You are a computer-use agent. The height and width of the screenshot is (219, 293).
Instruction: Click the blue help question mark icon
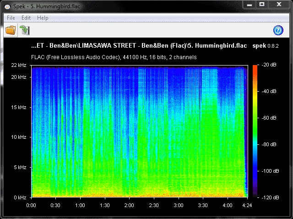point(278,30)
